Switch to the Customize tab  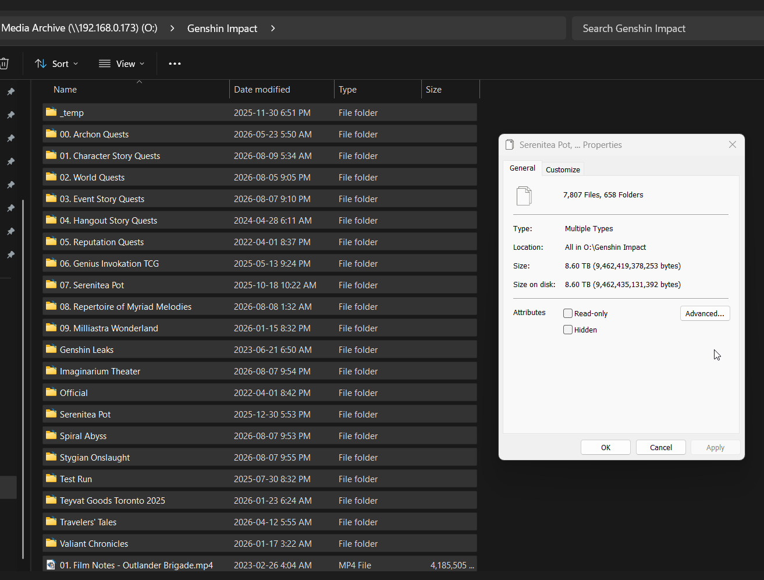coord(563,169)
